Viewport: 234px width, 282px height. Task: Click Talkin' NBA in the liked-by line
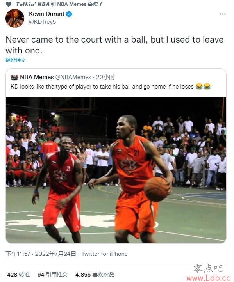[33, 4]
